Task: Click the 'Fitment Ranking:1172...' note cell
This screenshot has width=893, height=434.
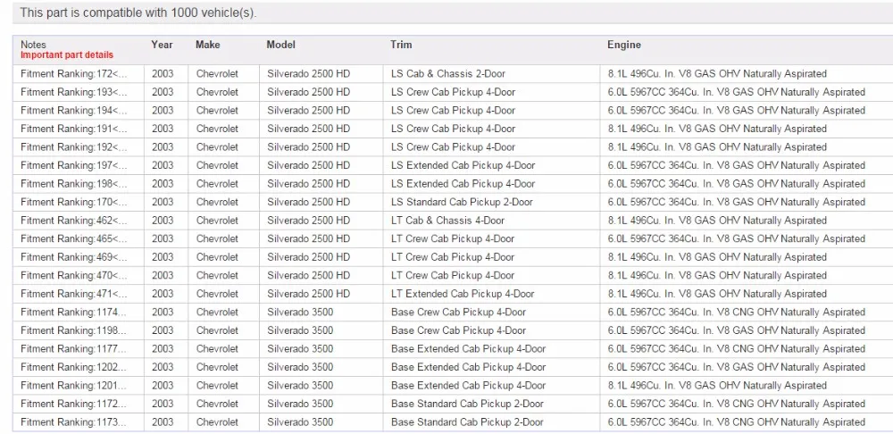Action: click(79, 404)
